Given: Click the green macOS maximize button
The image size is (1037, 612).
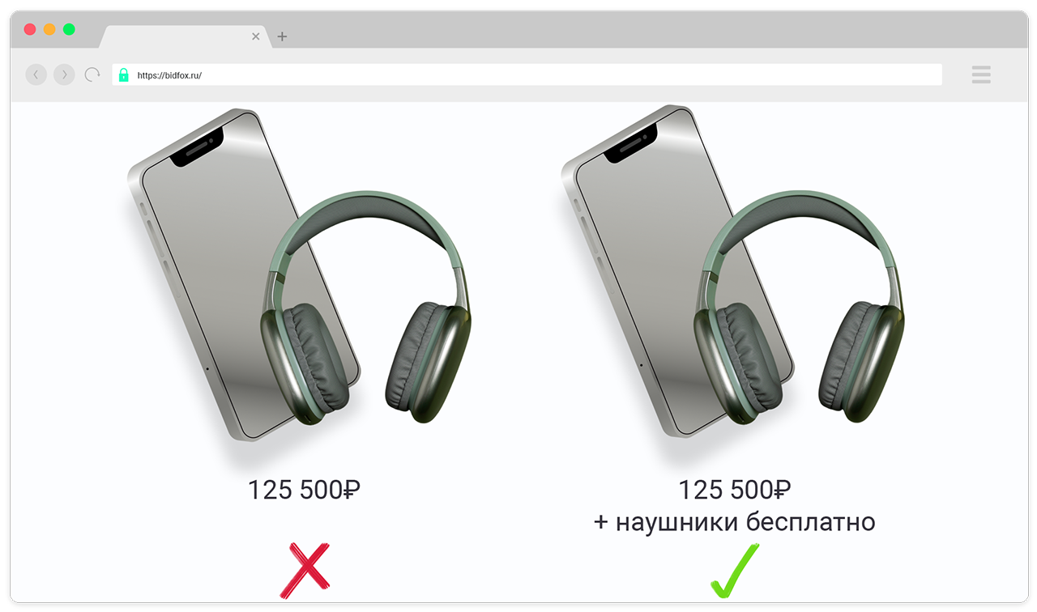Looking at the screenshot, I should pos(69,29).
